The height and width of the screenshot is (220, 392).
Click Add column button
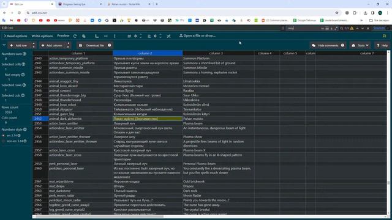click(51, 45)
